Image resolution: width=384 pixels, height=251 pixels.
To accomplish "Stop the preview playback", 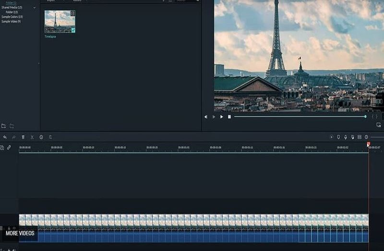I will pos(229,117).
